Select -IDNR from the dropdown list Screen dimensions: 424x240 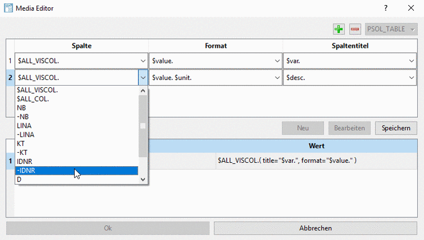76,170
